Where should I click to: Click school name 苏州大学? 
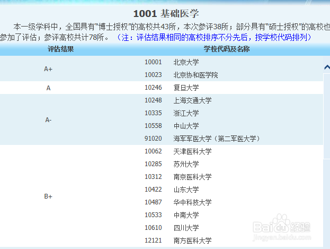[x=186, y=164]
